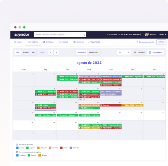Open the Negócios tab
The width and height of the screenshot is (168, 166).
[x=79, y=42]
